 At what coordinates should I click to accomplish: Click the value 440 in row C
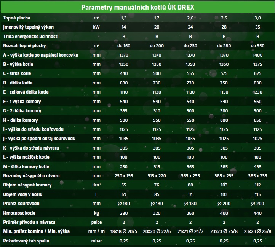(x=124, y=73)
